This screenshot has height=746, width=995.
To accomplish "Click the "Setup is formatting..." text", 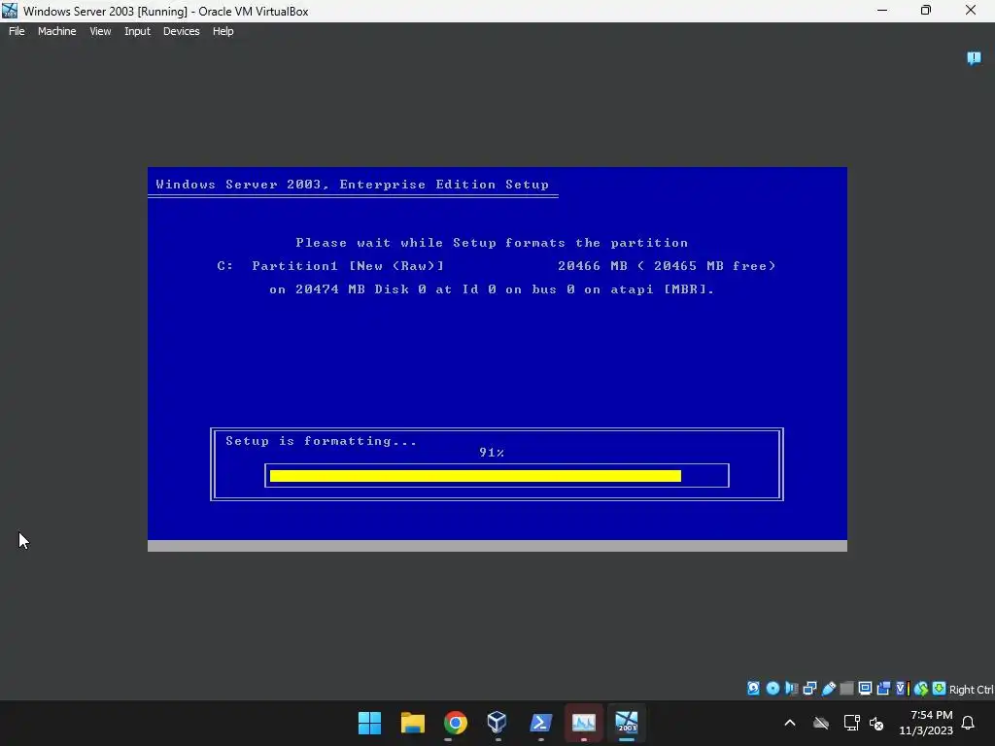I will (x=321, y=441).
